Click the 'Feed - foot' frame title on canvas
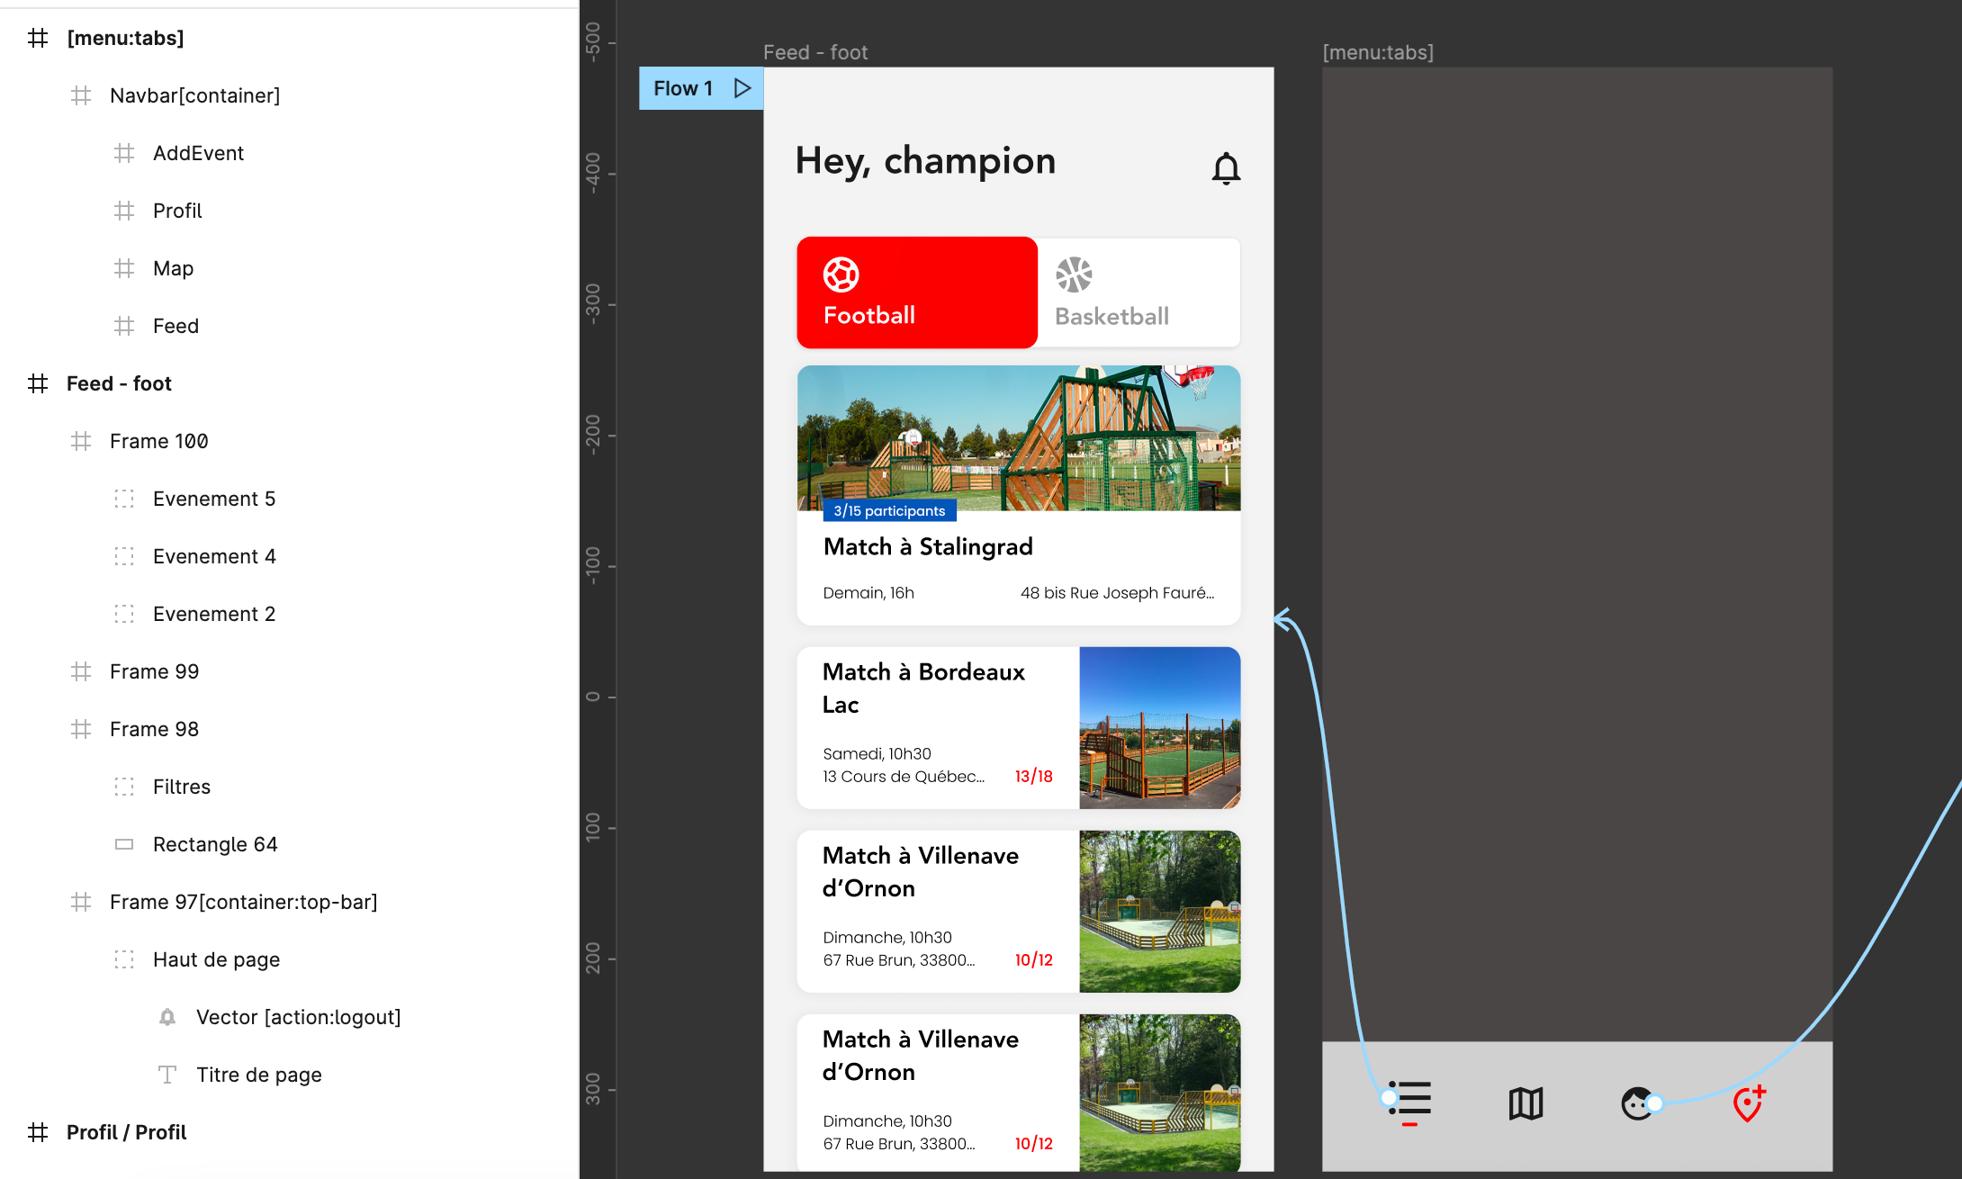Screen dimensions: 1962x1179 815,52
